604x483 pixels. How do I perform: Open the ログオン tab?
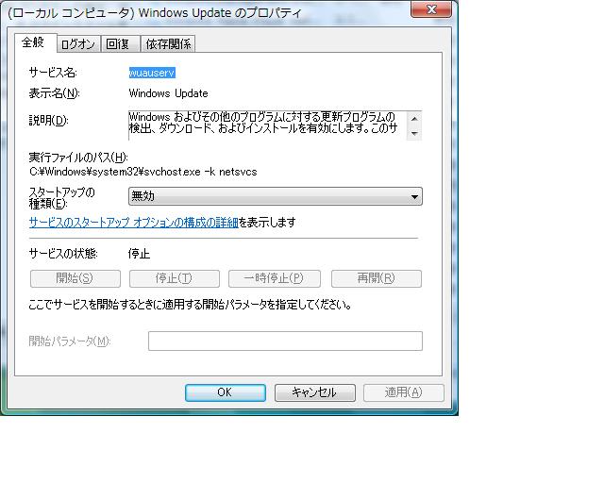(x=77, y=44)
